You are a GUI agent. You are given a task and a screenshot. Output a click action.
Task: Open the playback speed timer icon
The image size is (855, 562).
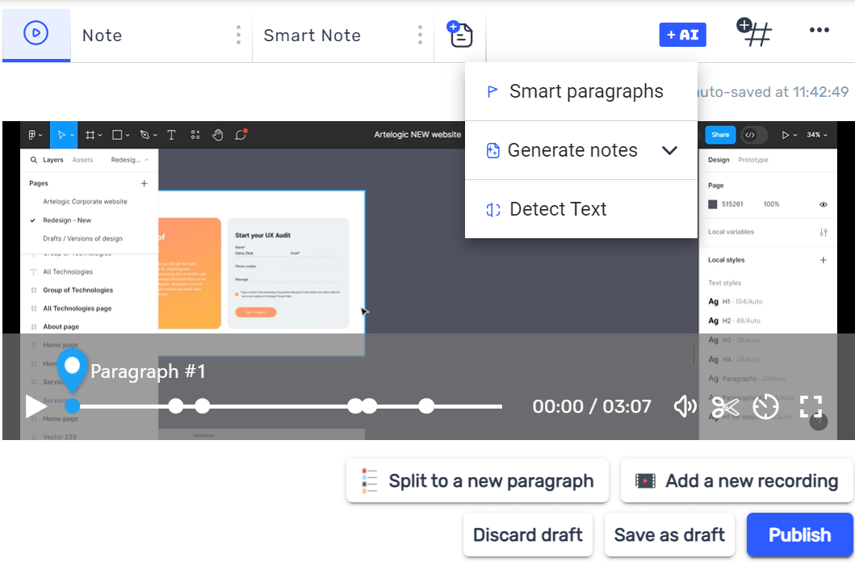coord(765,406)
